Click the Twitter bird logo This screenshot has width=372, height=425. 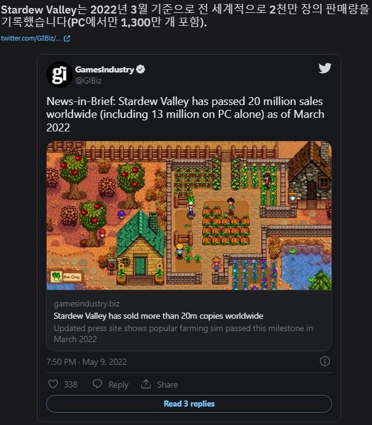[x=325, y=69]
